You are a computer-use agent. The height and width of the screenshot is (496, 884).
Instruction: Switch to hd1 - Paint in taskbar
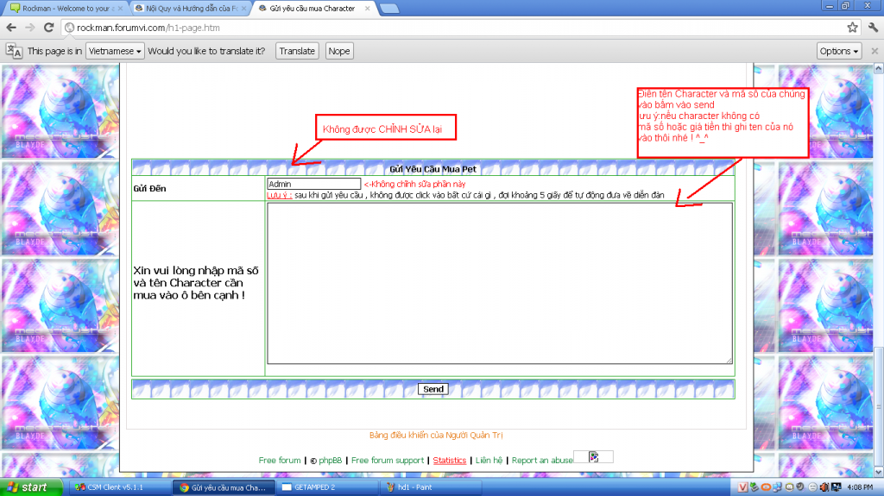(x=430, y=487)
